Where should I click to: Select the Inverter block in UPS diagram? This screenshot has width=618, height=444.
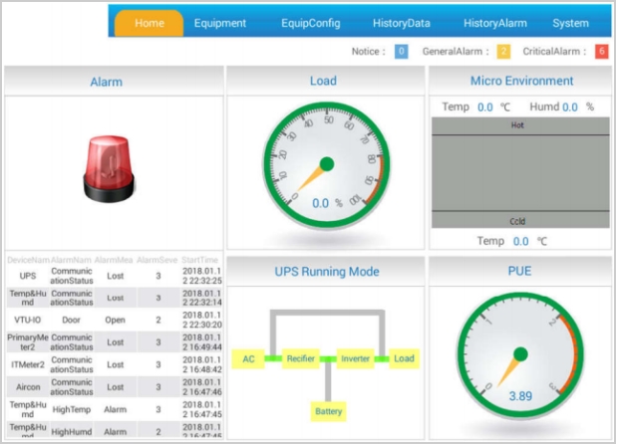tap(355, 358)
